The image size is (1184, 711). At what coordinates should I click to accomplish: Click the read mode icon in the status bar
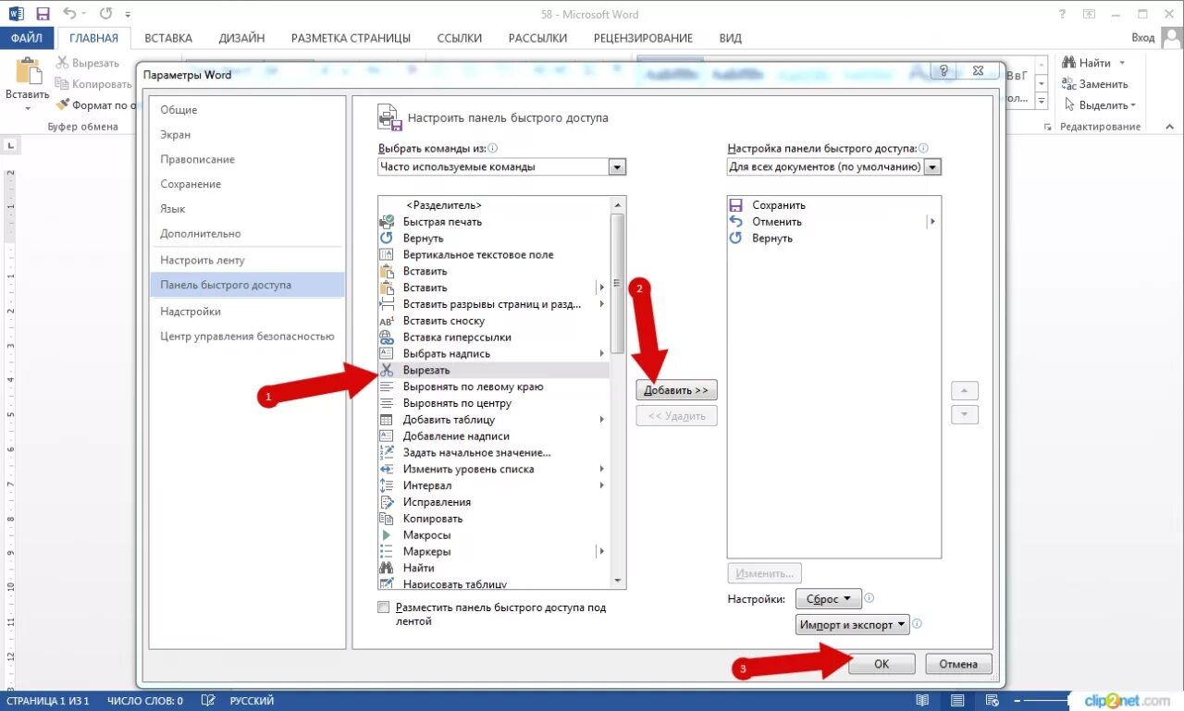[x=922, y=701]
